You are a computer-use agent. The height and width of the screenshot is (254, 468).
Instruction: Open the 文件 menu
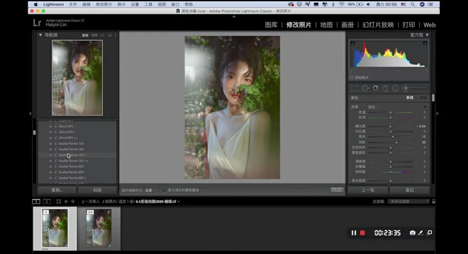pyautogui.click(x=73, y=4)
